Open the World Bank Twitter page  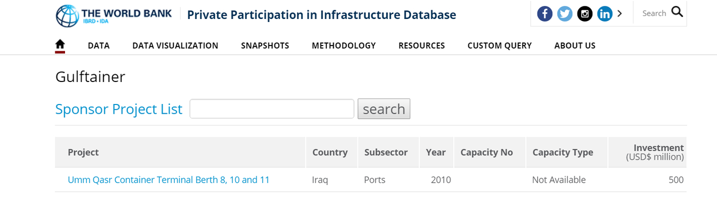click(x=565, y=13)
